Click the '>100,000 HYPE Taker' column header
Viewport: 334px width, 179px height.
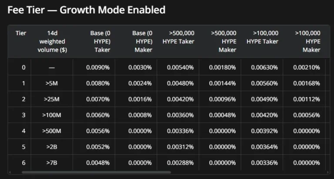pyautogui.click(x=262, y=37)
